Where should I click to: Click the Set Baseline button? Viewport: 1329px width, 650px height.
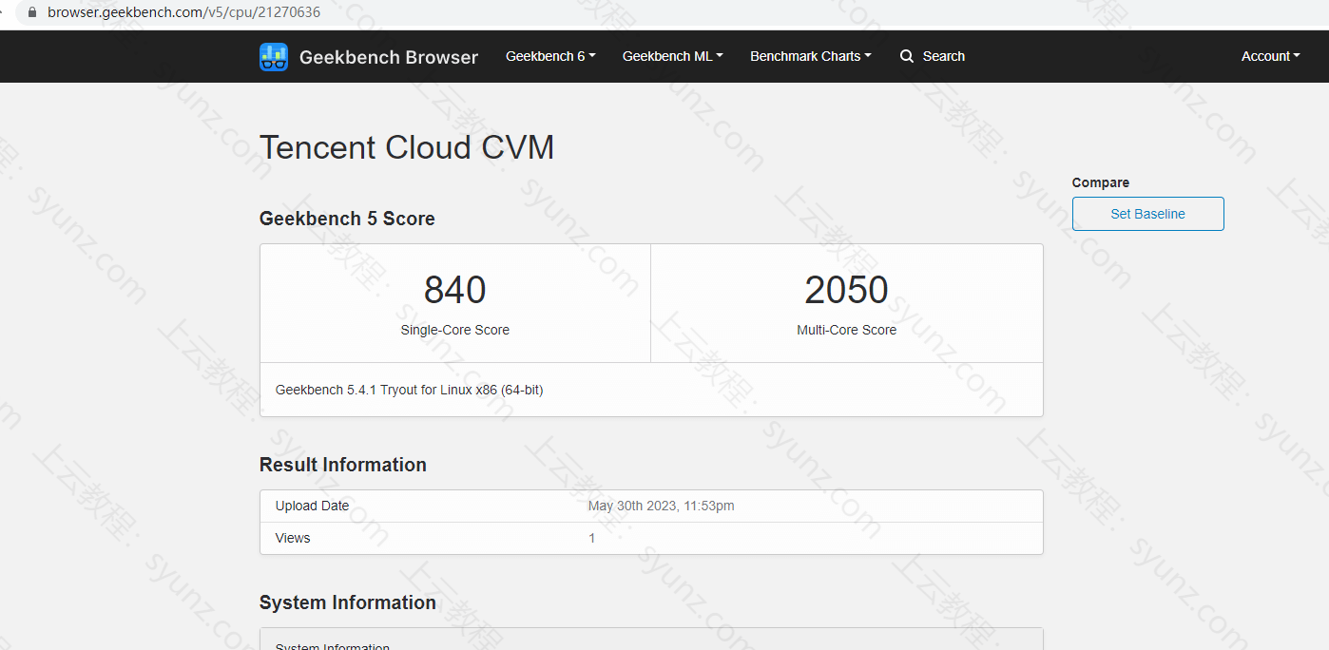(1147, 214)
